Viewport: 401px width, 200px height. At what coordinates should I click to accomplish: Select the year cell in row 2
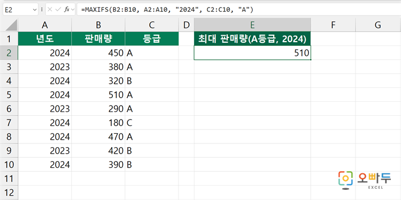pos(45,53)
